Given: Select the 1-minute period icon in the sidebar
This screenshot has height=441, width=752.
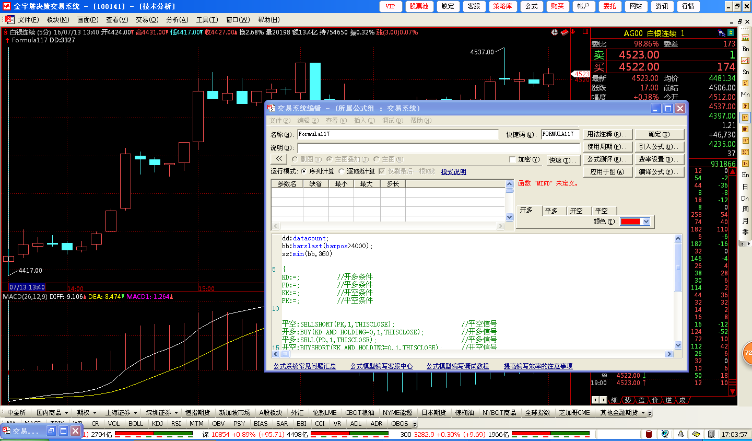Looking at the screenshot, I should coord(745,83).
